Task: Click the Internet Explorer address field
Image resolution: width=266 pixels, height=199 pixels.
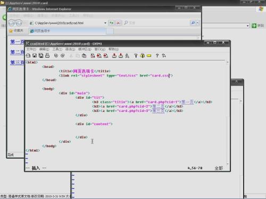Action: click(x=68, y=23)
